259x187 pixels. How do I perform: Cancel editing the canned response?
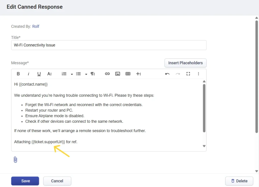coord(57,181)
